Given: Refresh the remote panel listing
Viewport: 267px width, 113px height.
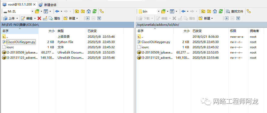Looking at the screenshot, I should (221, 11).
